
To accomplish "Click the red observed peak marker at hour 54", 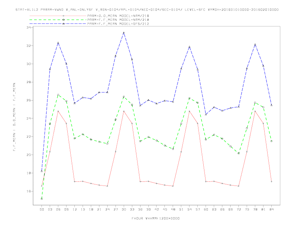I will pyautogui.click(x=189, y=111).
